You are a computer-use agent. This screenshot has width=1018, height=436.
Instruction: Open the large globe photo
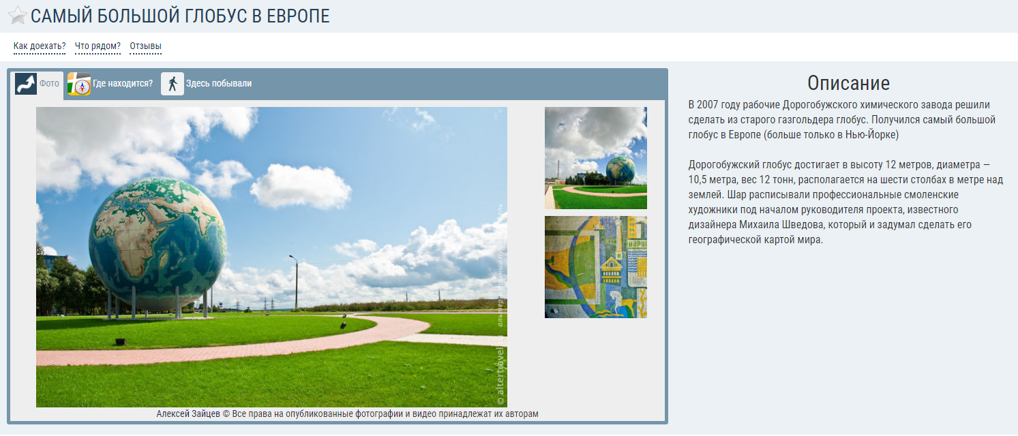click(271, 257)
